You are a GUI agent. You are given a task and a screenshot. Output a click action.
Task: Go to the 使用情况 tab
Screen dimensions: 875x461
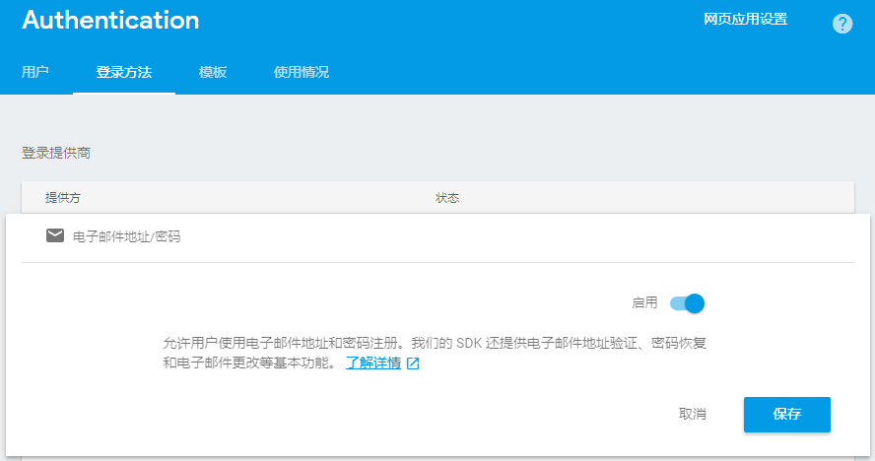point(301,72)
